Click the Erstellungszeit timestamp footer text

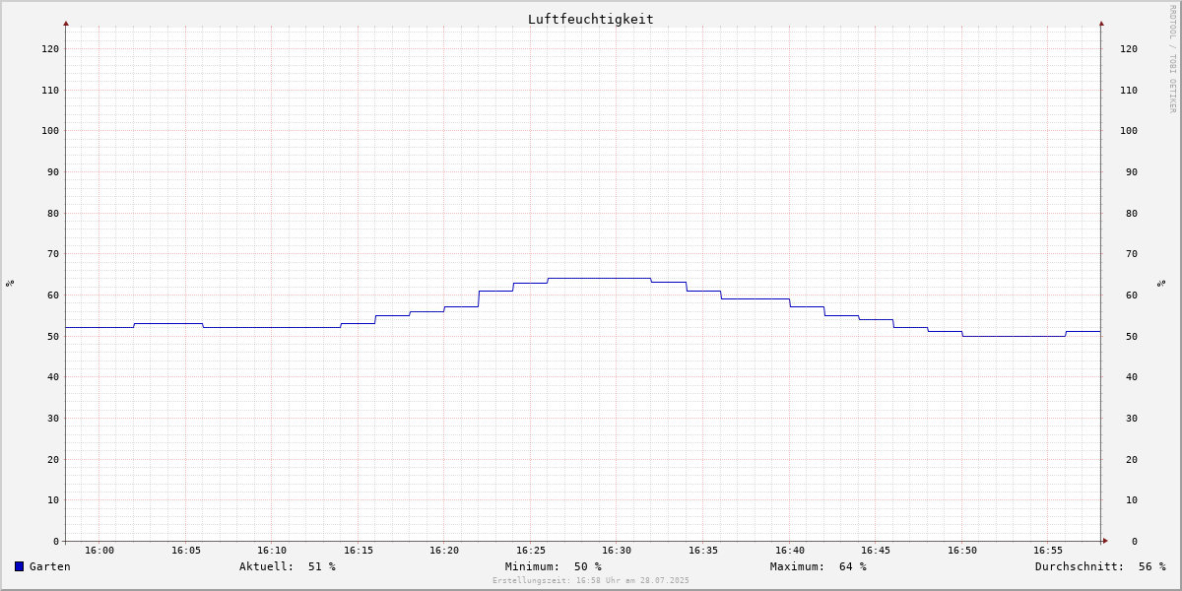591,580
